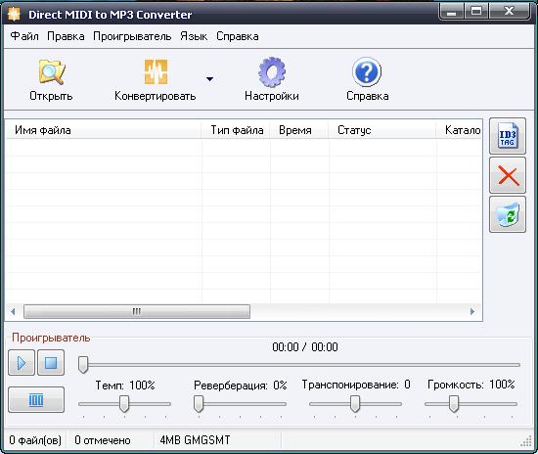The height and width of the screenshot is (454, 538).
Task: Open the piano keyboard button in the player
Action: (36, 400)
